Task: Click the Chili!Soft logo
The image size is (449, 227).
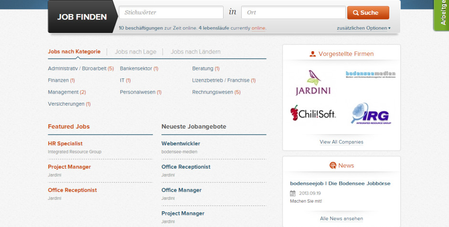Action: [313, 113]
